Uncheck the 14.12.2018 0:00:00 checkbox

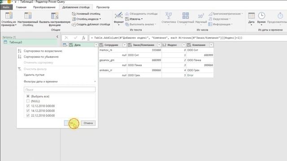(x=28, y=110)
